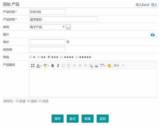Click into the 单价 price field
Screen dimensions: 160x126
(x=47, y=42)
